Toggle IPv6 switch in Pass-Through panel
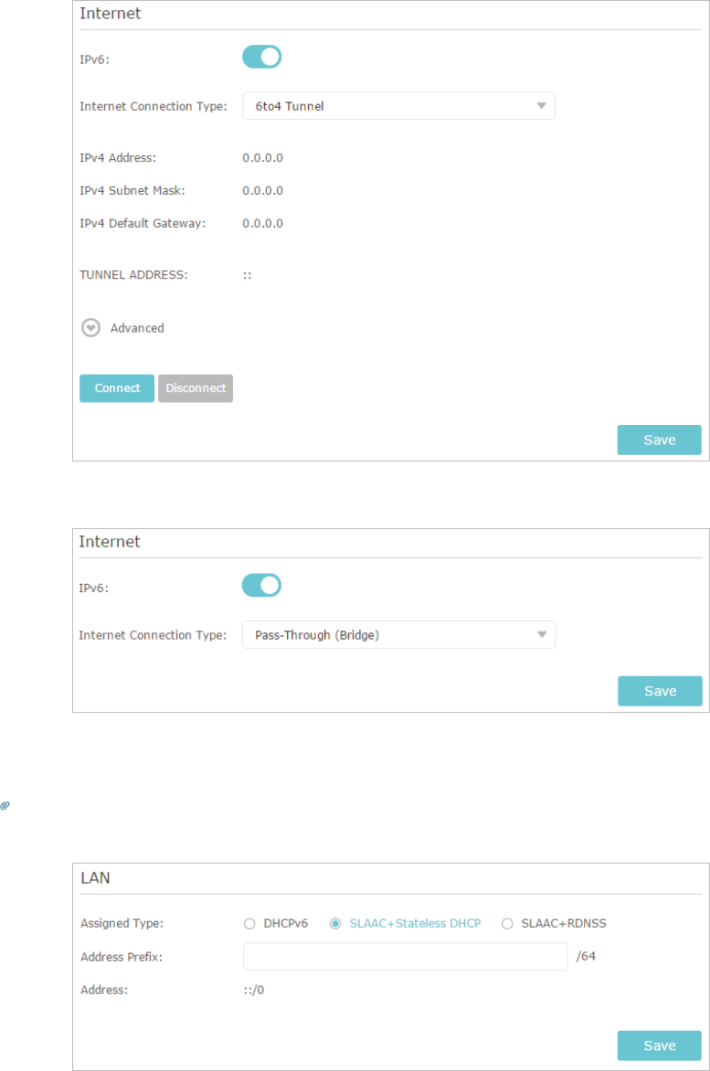Screen dimensions: 710x1071 click(x=261, y=586)
